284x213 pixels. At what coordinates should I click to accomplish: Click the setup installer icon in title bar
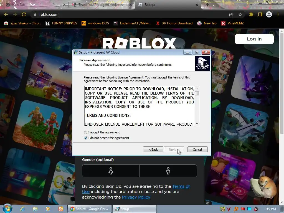point(76,52)
